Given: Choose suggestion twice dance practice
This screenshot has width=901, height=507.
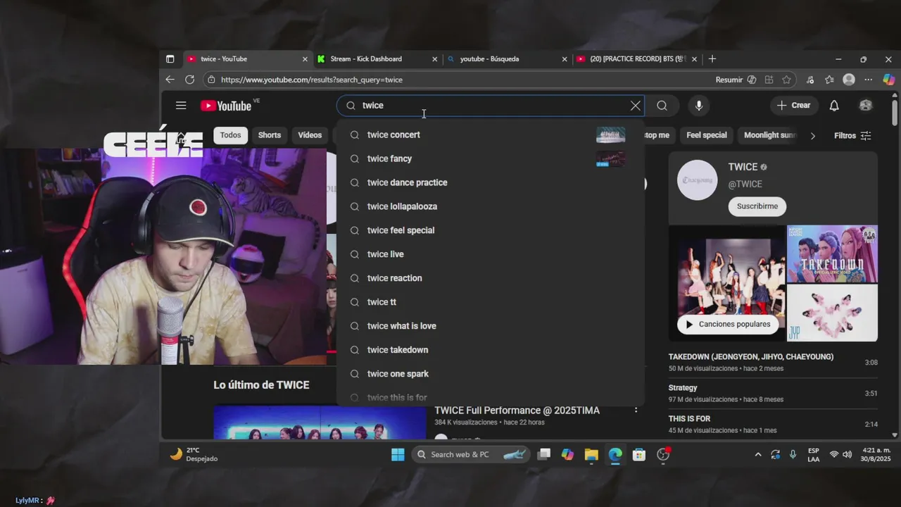Looking at the screenshot, I should [x=490, y=182].
